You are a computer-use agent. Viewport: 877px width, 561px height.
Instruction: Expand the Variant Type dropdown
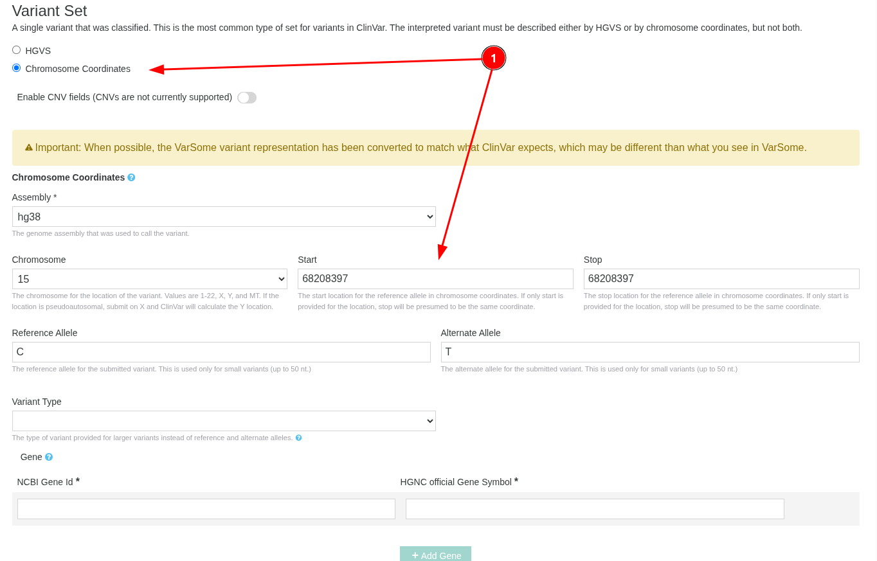[224, 421]
